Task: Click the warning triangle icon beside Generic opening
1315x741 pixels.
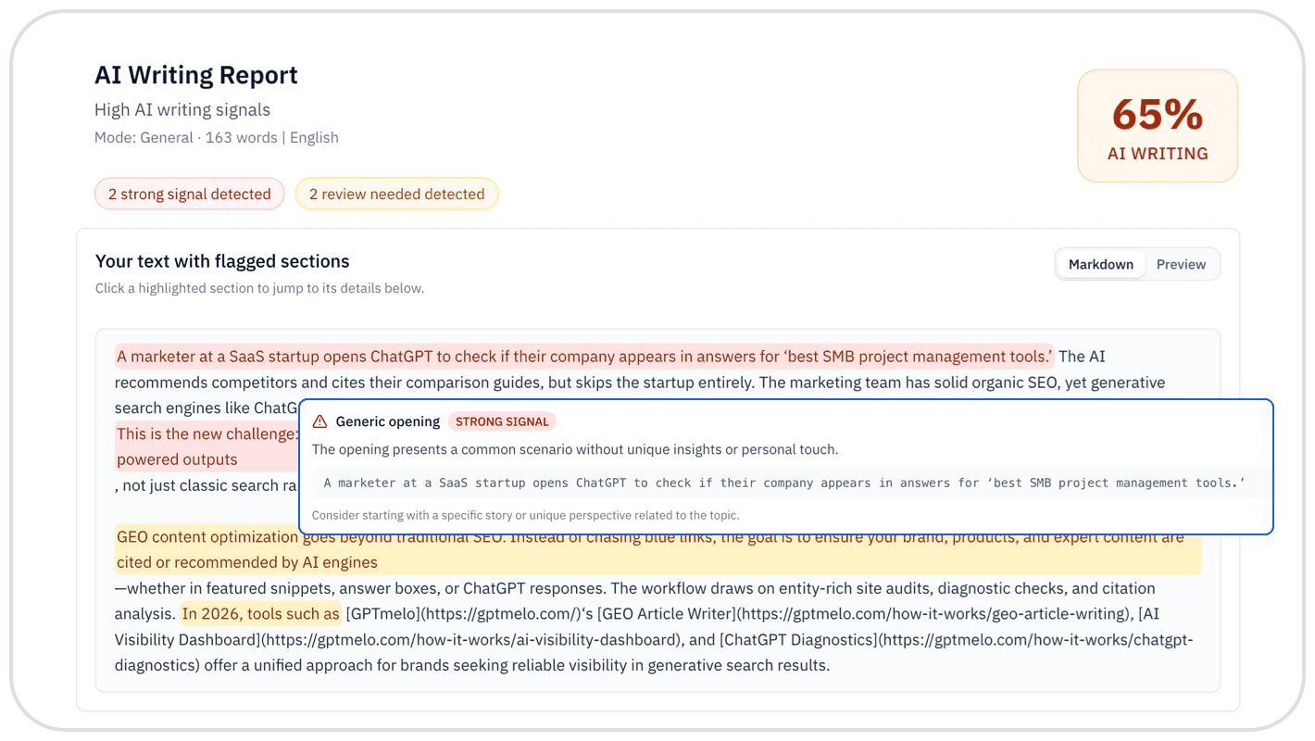Action: (x=319, y=421)
